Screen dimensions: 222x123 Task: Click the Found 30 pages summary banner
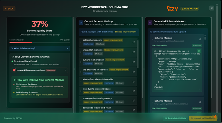pos(109,32)
